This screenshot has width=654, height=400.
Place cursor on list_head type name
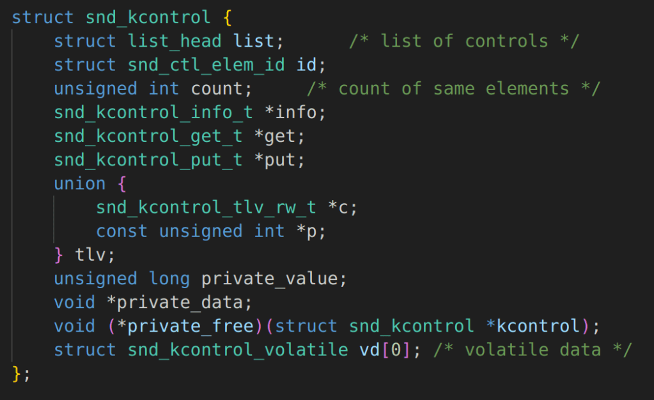175,42
